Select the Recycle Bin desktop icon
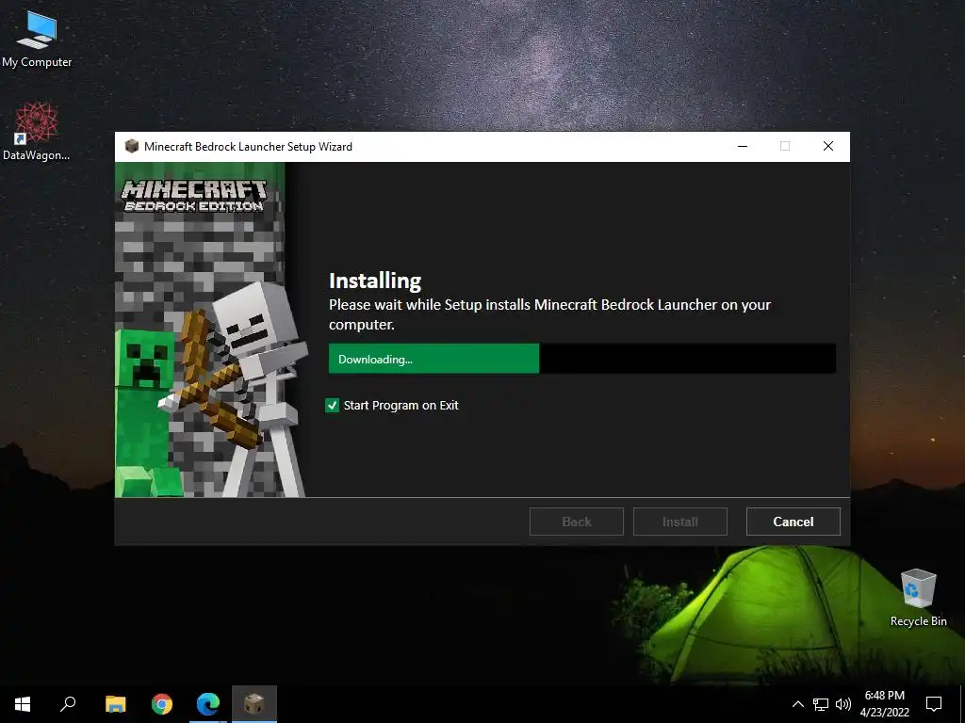965x723 pixels. point(918,598)
